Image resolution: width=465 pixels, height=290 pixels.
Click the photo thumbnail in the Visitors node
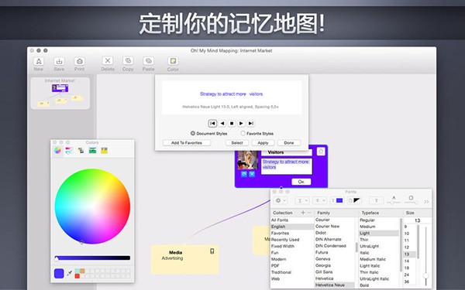tap(248, 160)
